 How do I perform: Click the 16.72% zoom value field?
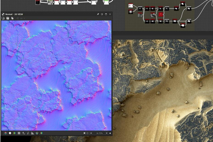[100, 133]
